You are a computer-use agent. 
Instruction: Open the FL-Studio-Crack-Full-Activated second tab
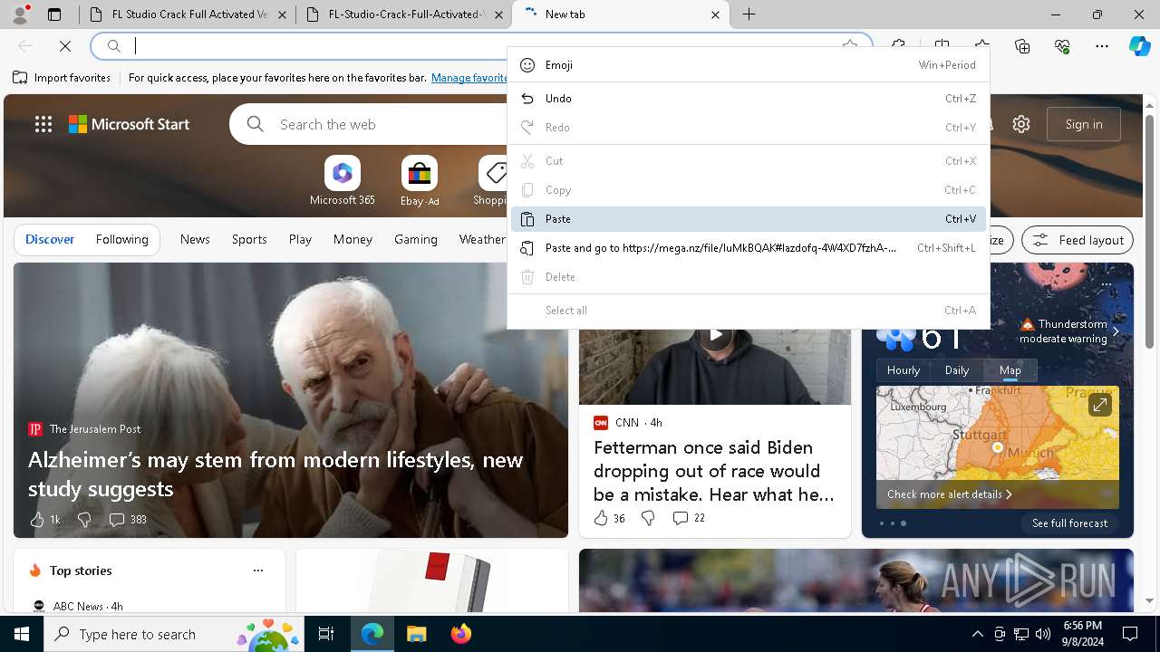click(x=404, y=14)
